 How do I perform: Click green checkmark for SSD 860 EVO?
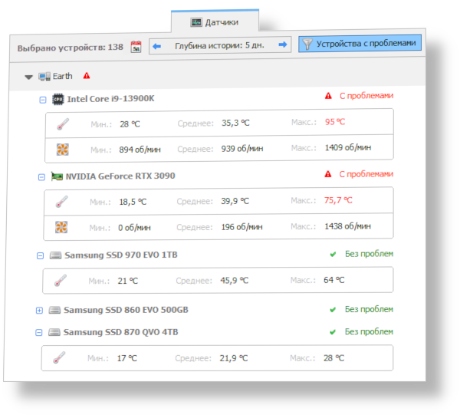333,310
